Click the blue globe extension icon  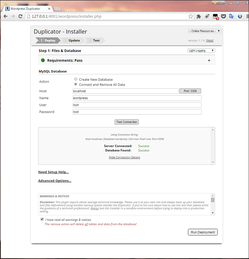tap(240, 16)
